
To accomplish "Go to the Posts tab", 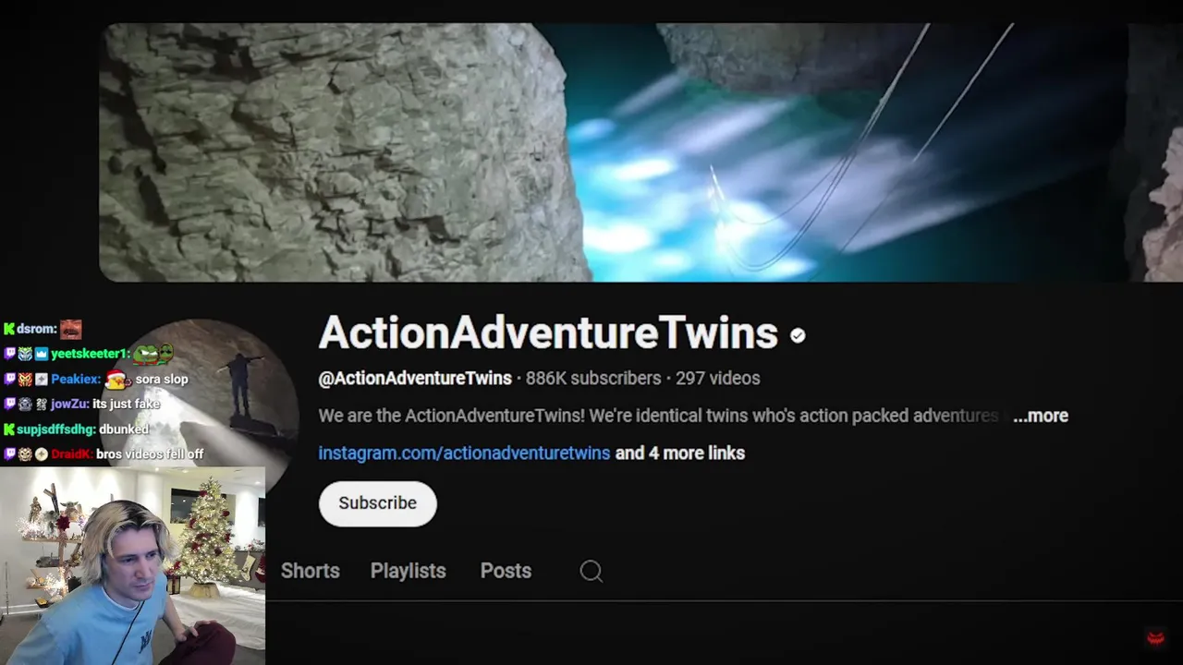I will (x=506, y=571).
